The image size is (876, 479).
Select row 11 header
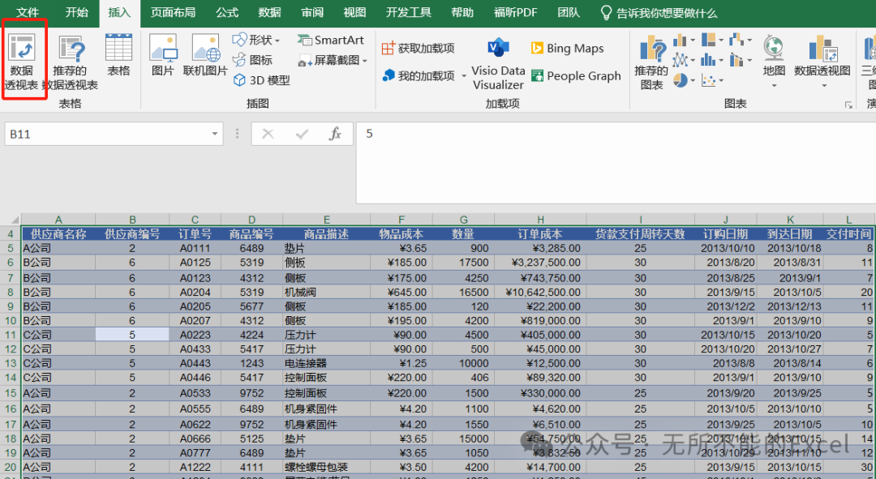coord(11,335)
